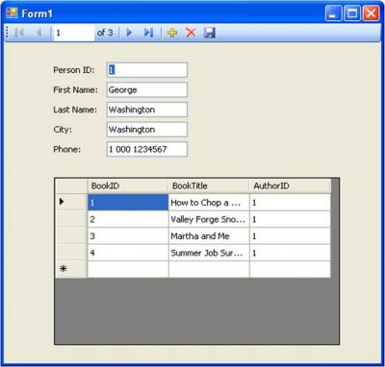The width and height of the screenshot is (385, 367).
Task: Click the Person ID: label
Action: [74, 70]
